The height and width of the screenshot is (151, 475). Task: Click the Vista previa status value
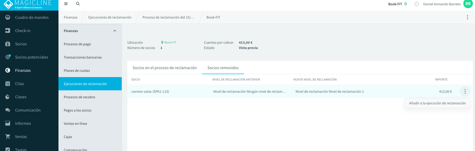point(248,48)
